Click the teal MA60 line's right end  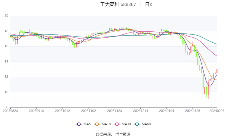217,44
